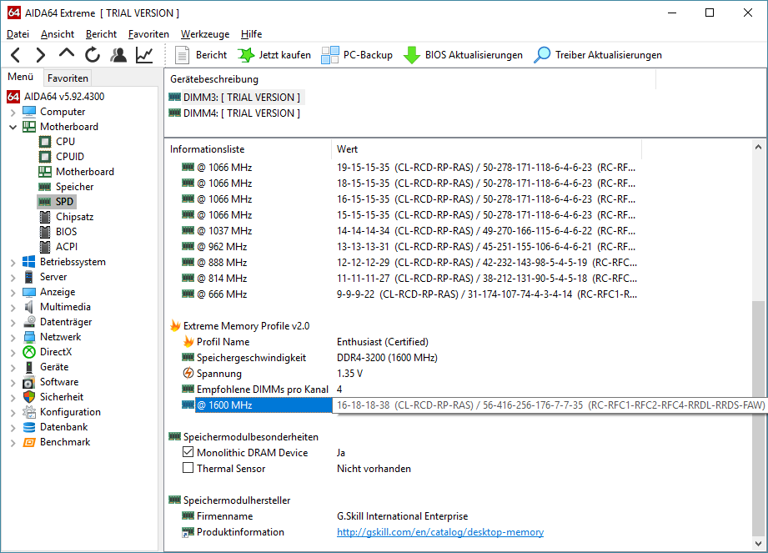
Task: Click the scrollbar up arrow in info list
Action: click(758, 147)
